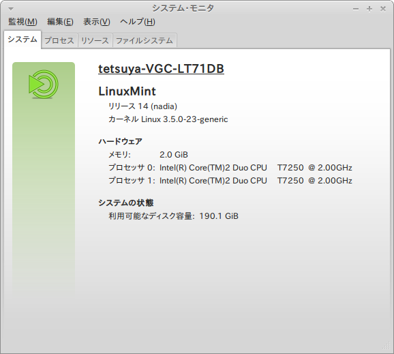394x354 pixels.
Task: Minimize the システム・モニタ window
Action: tap(356, 9)
